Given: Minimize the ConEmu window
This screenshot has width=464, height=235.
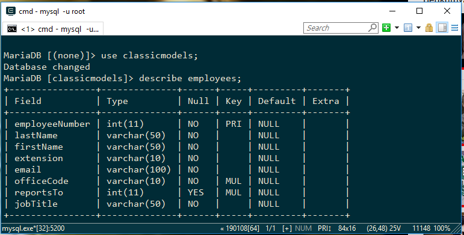Looking at the screenshot, I should pos(392,11).
